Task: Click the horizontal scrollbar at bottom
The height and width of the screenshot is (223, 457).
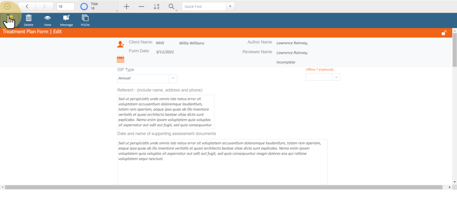Action: (226, 187)
